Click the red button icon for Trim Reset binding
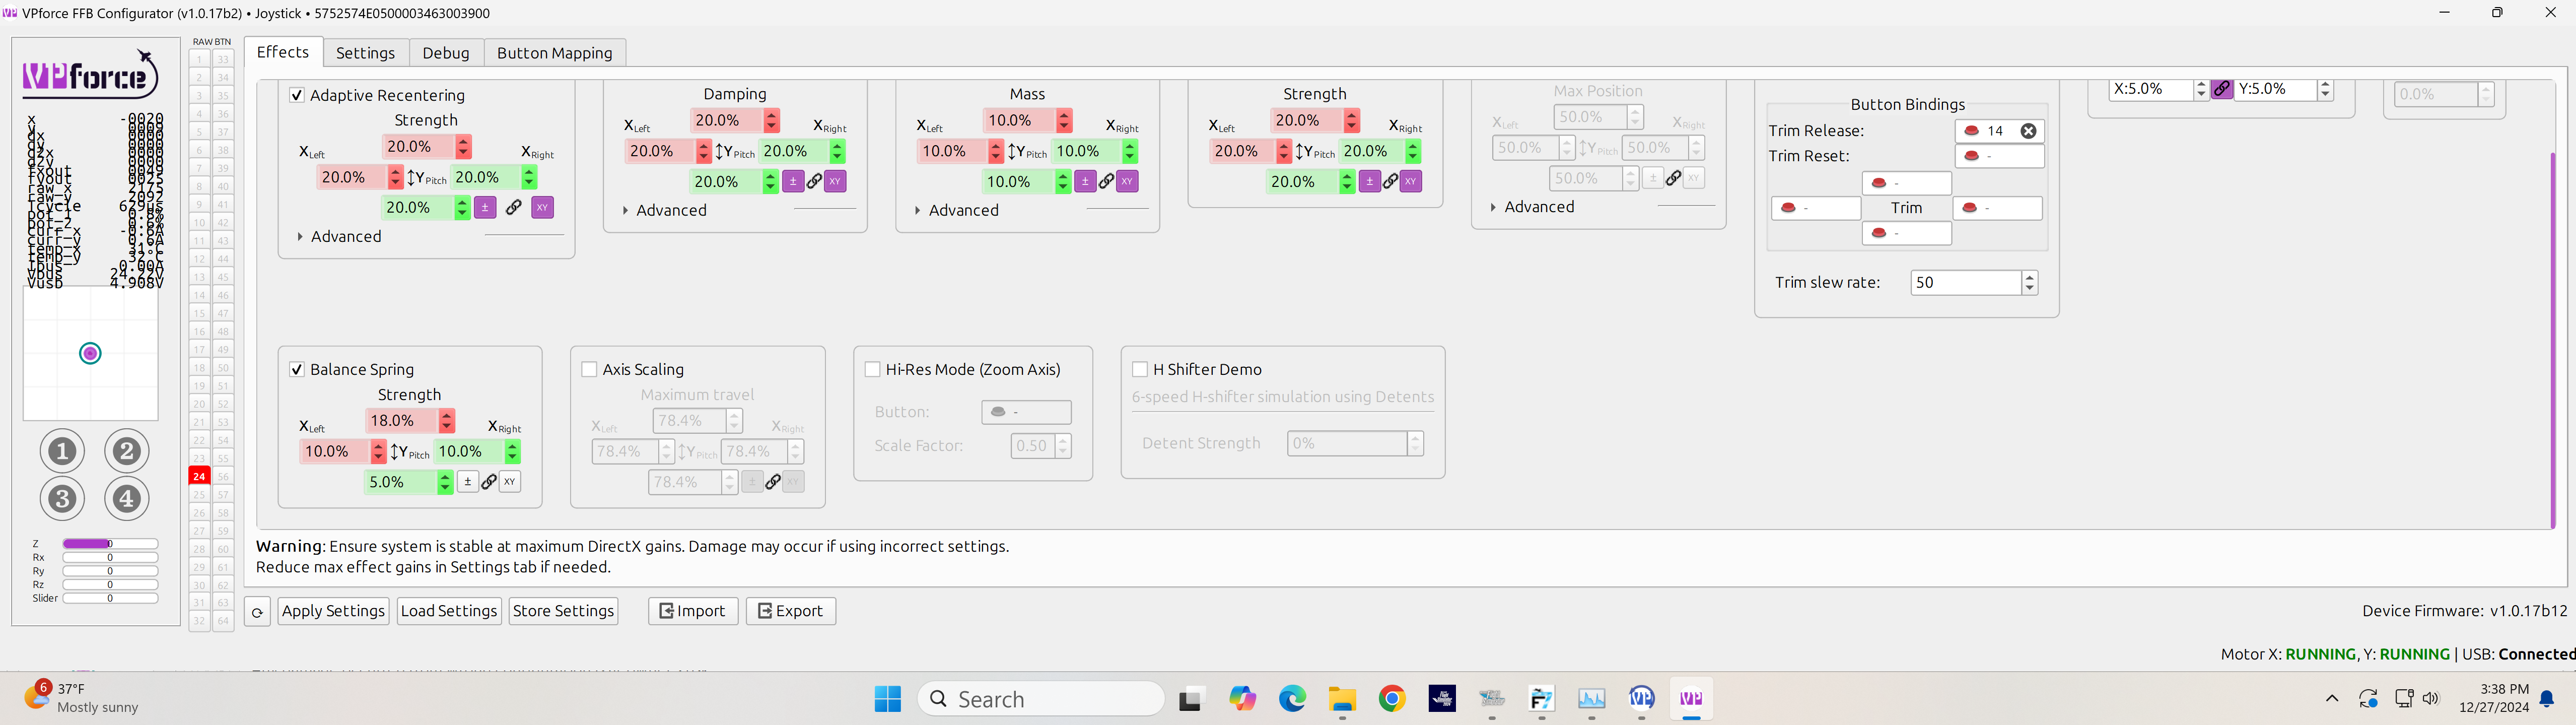 click(1971, 156)
